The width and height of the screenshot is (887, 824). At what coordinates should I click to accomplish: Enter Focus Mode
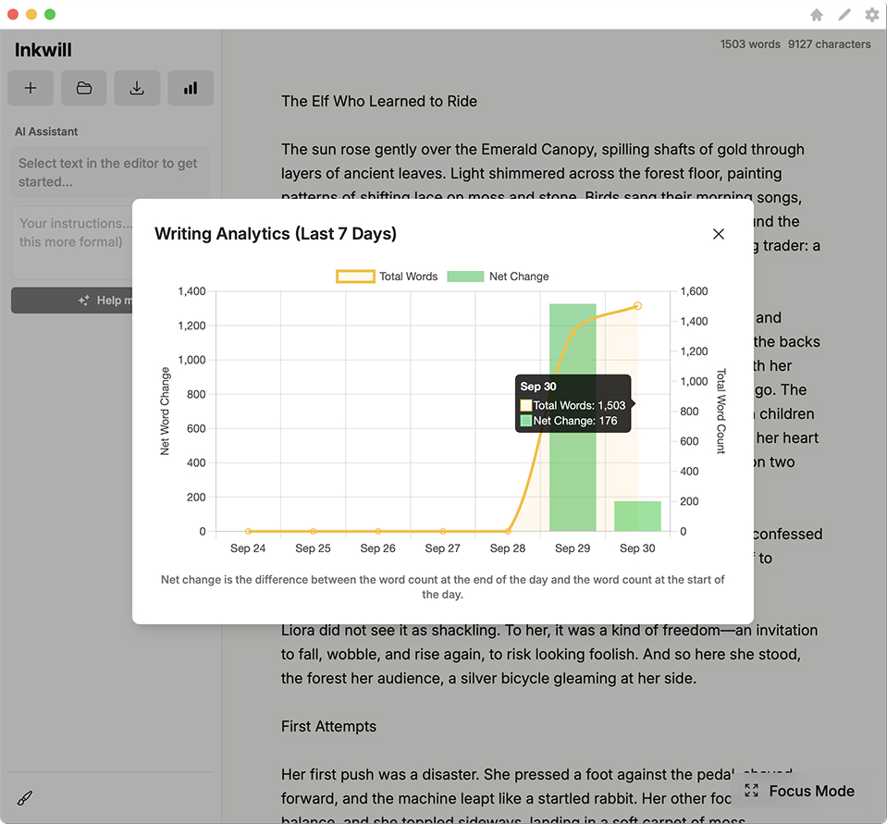801,791
